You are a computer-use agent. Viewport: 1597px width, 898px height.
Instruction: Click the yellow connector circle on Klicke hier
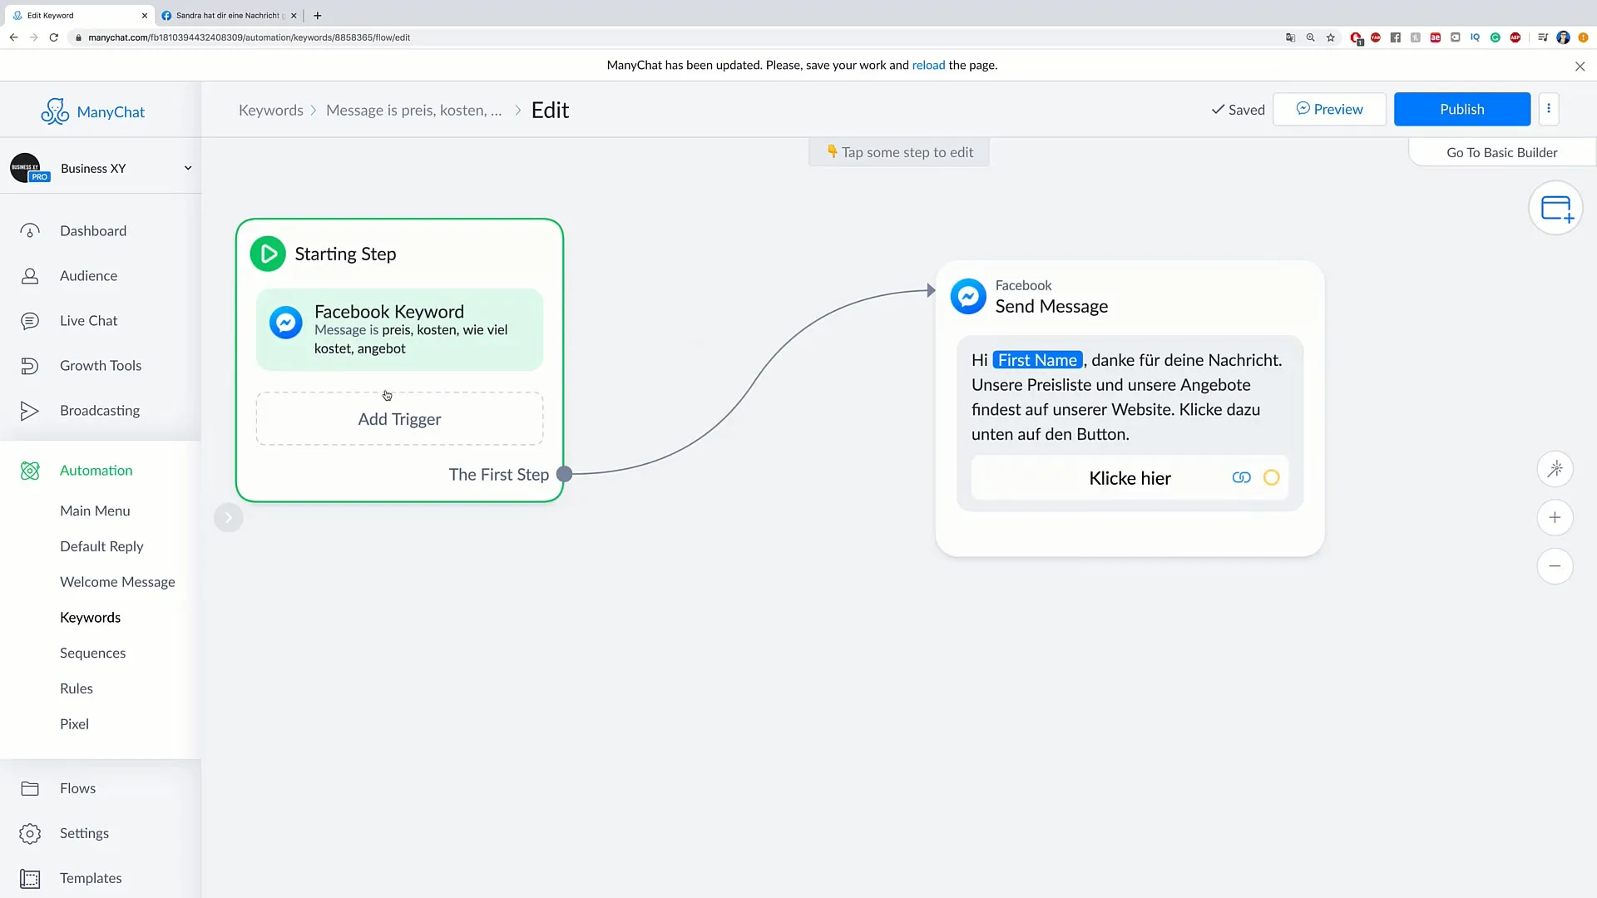pos(1271,477)
